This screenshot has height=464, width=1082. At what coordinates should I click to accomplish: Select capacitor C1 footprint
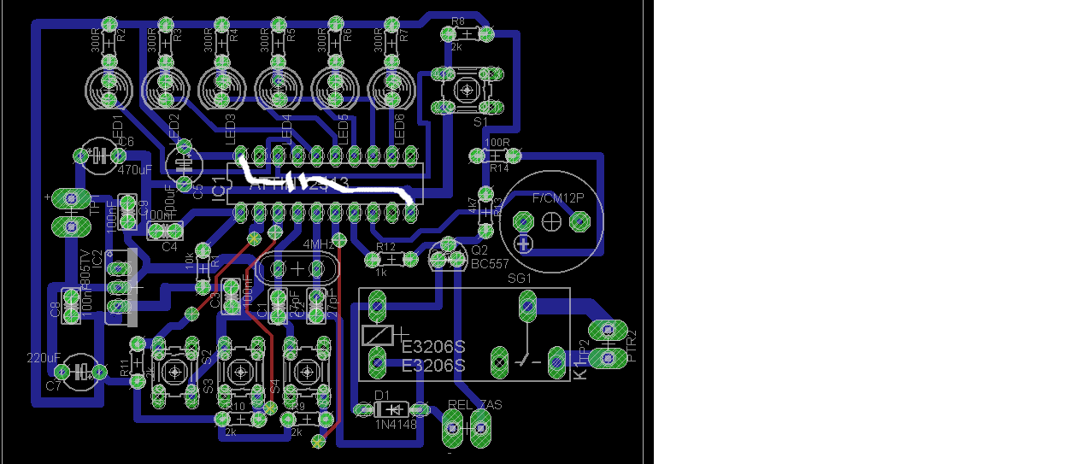[279, 305]
